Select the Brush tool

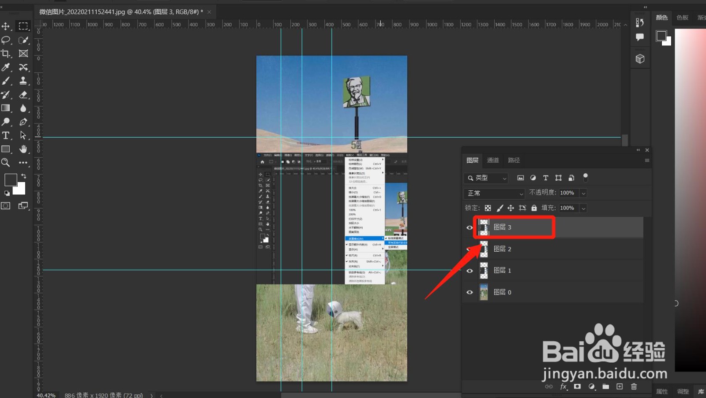point(6,81)
